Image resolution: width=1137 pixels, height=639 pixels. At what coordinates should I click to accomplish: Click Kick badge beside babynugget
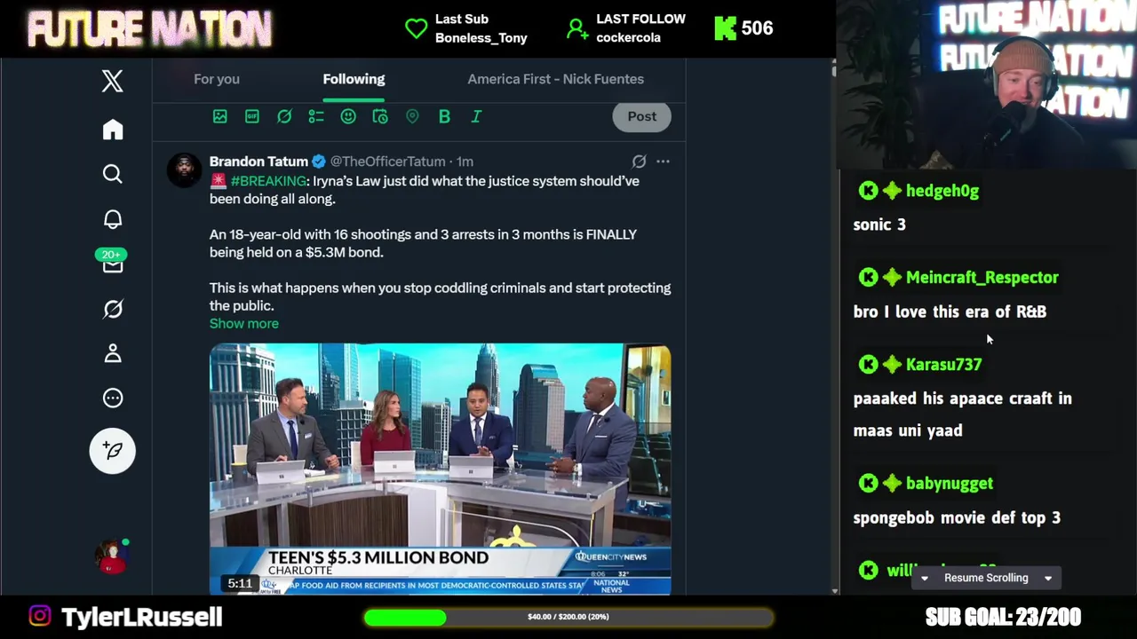coord(868,484)
